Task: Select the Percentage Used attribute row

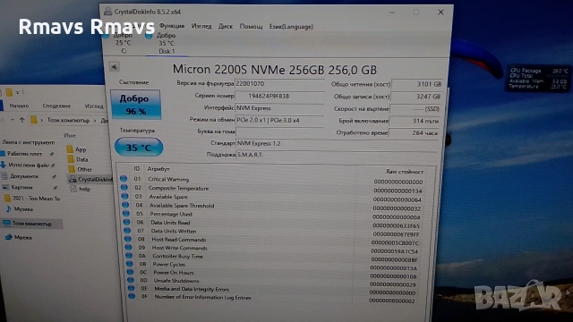Action: [272, 215]
